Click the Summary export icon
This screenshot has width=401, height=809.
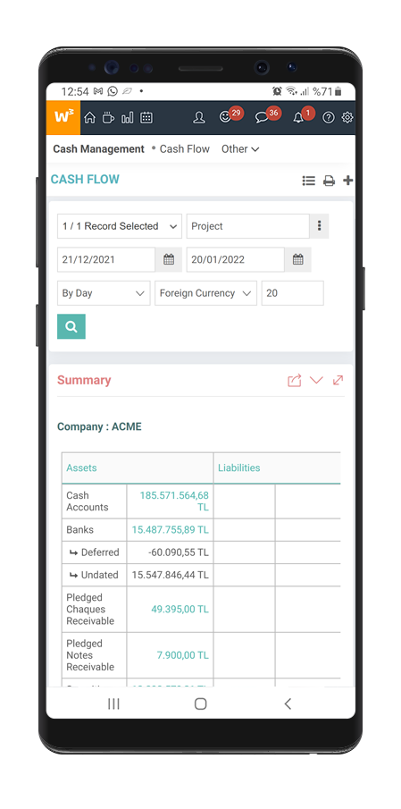pos(295,381)
